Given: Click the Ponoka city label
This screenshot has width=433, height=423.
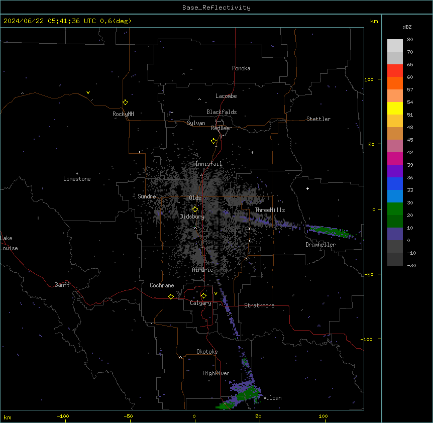Looking at the screenshot, I should pyautogui.click(x=241, y=68).
